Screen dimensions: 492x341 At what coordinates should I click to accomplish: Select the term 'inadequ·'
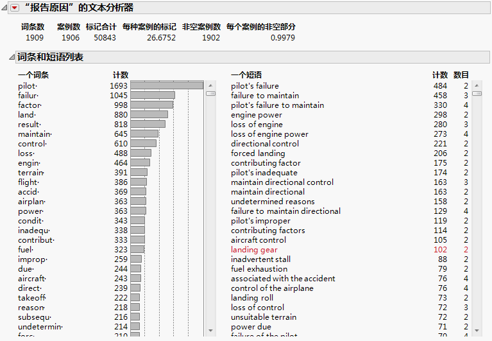point(34,231)
